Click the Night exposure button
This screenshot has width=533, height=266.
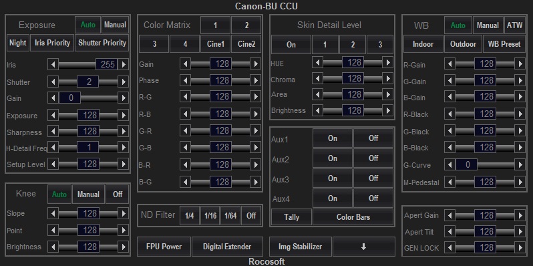click(x=17, y=43)
